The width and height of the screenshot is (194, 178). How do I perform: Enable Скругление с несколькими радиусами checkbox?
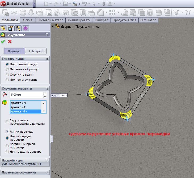tap(7, 122)
